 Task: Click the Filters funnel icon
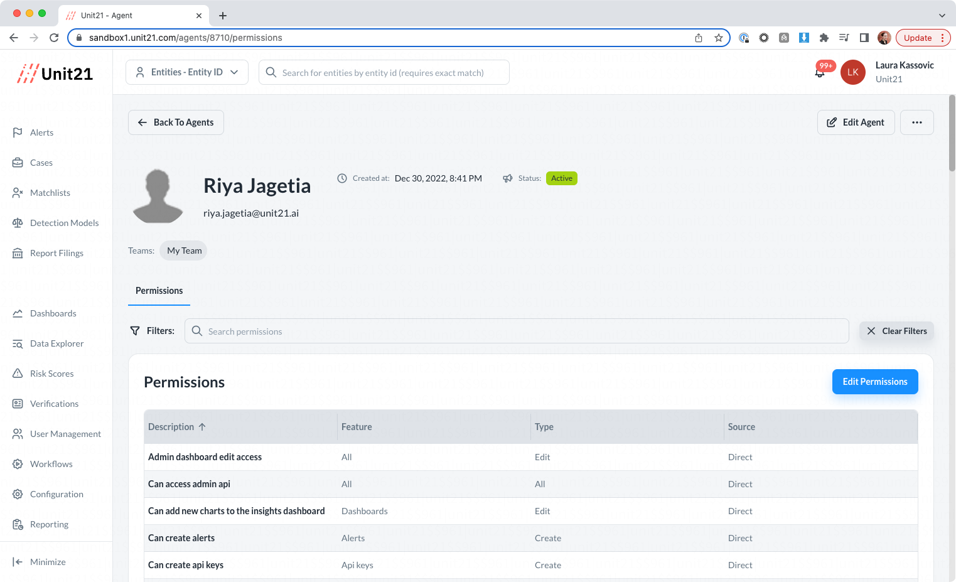coord(135,331)
